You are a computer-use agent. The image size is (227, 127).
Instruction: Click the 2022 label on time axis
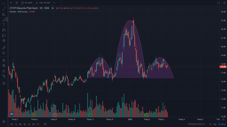[130, 119]
